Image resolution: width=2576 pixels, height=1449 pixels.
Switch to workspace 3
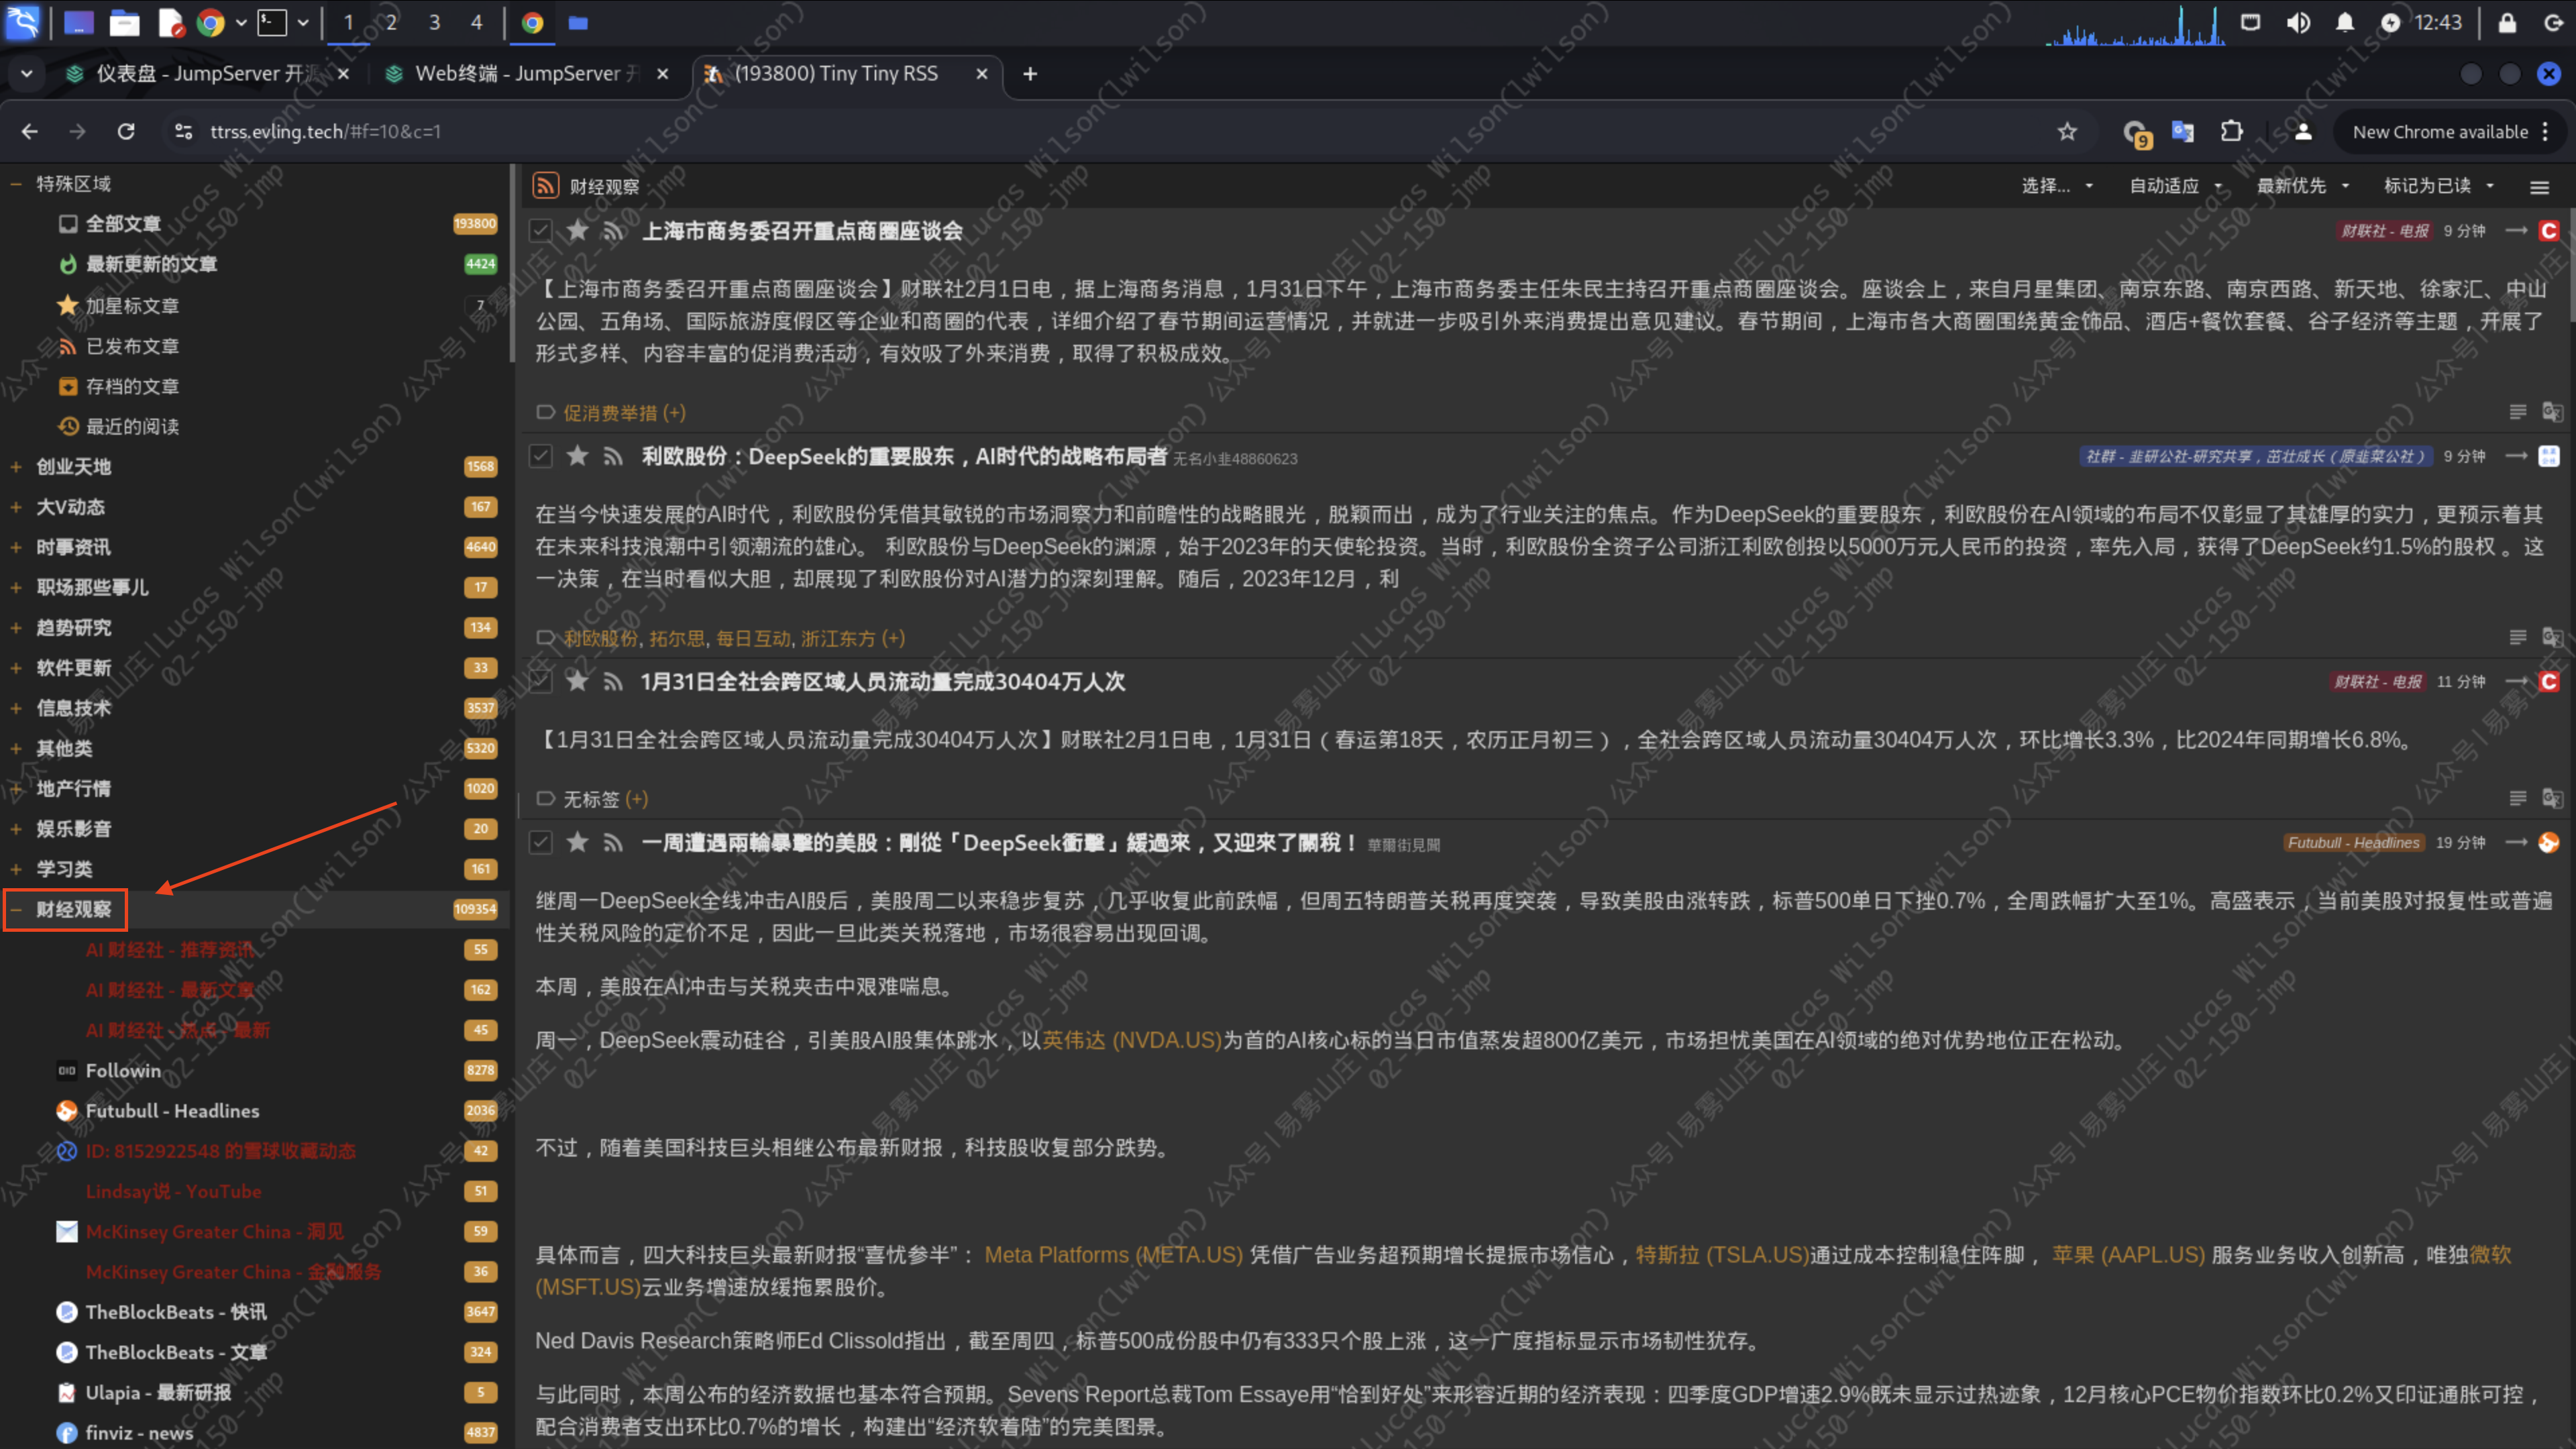tap(434, 22)
